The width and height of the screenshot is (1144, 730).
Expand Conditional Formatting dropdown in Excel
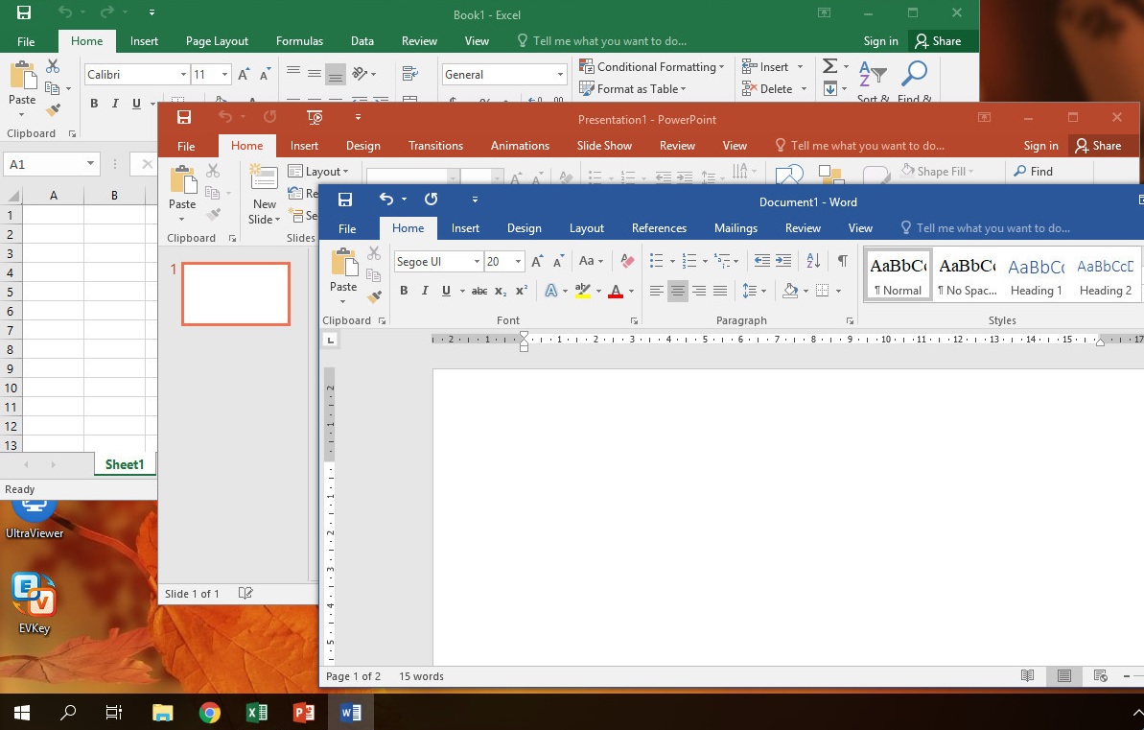(651, 66)
